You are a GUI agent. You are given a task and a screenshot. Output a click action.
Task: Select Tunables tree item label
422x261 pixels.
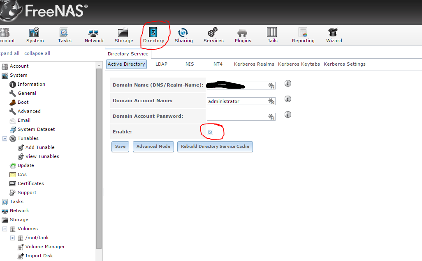(28, 139)
